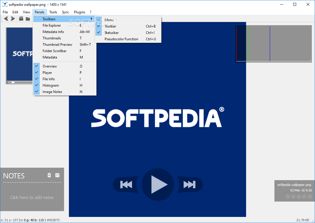Click the NOTES panel heading
This screenshot has width=315, height=223.
coord(14,176)
